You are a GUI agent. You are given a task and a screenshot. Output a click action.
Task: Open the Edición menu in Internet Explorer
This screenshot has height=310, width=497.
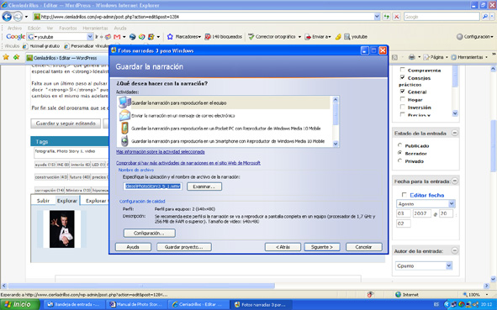34,29
